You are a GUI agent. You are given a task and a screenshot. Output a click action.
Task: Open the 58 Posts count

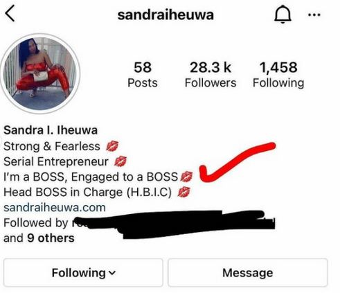click(143, 74)
